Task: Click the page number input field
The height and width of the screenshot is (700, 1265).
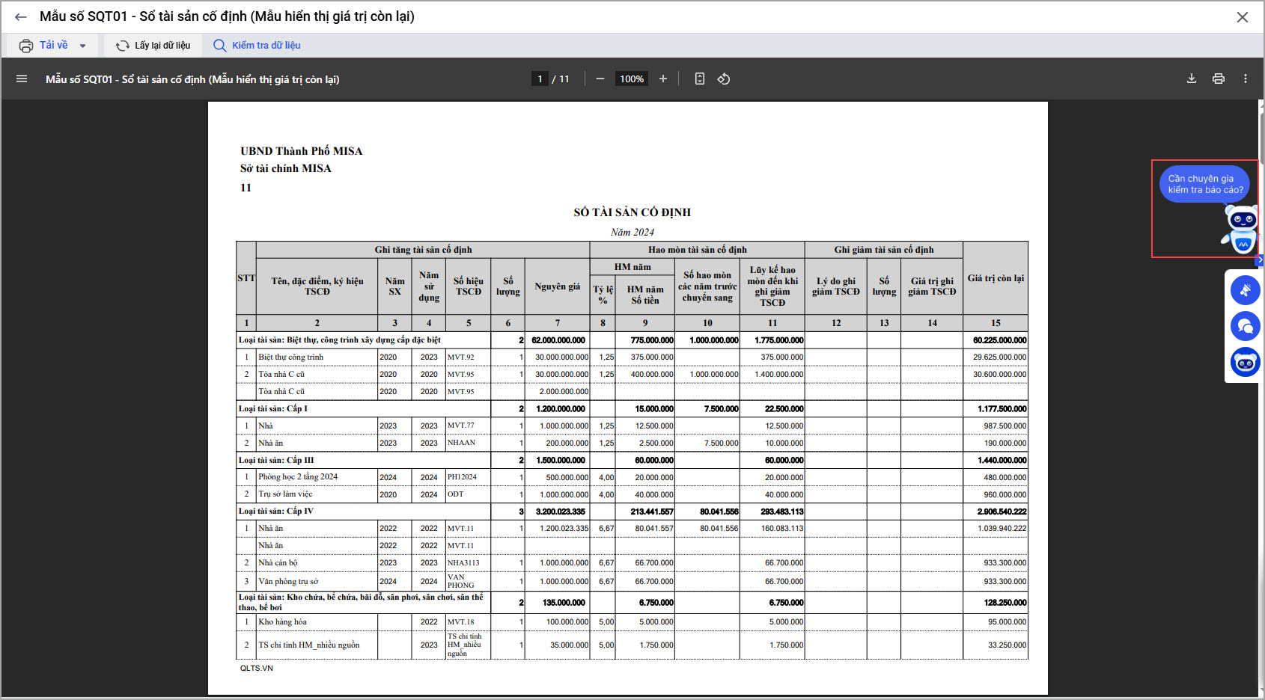Action: pos(540,79)
